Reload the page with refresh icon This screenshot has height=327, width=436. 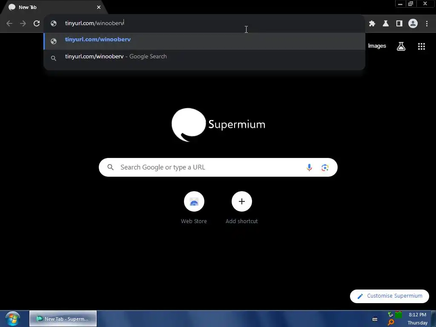point(37,23)
